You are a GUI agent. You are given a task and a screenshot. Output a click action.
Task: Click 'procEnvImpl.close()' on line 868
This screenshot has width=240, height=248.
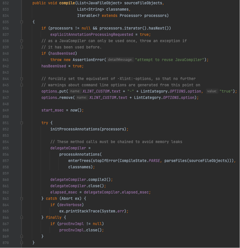coord(81,230)
